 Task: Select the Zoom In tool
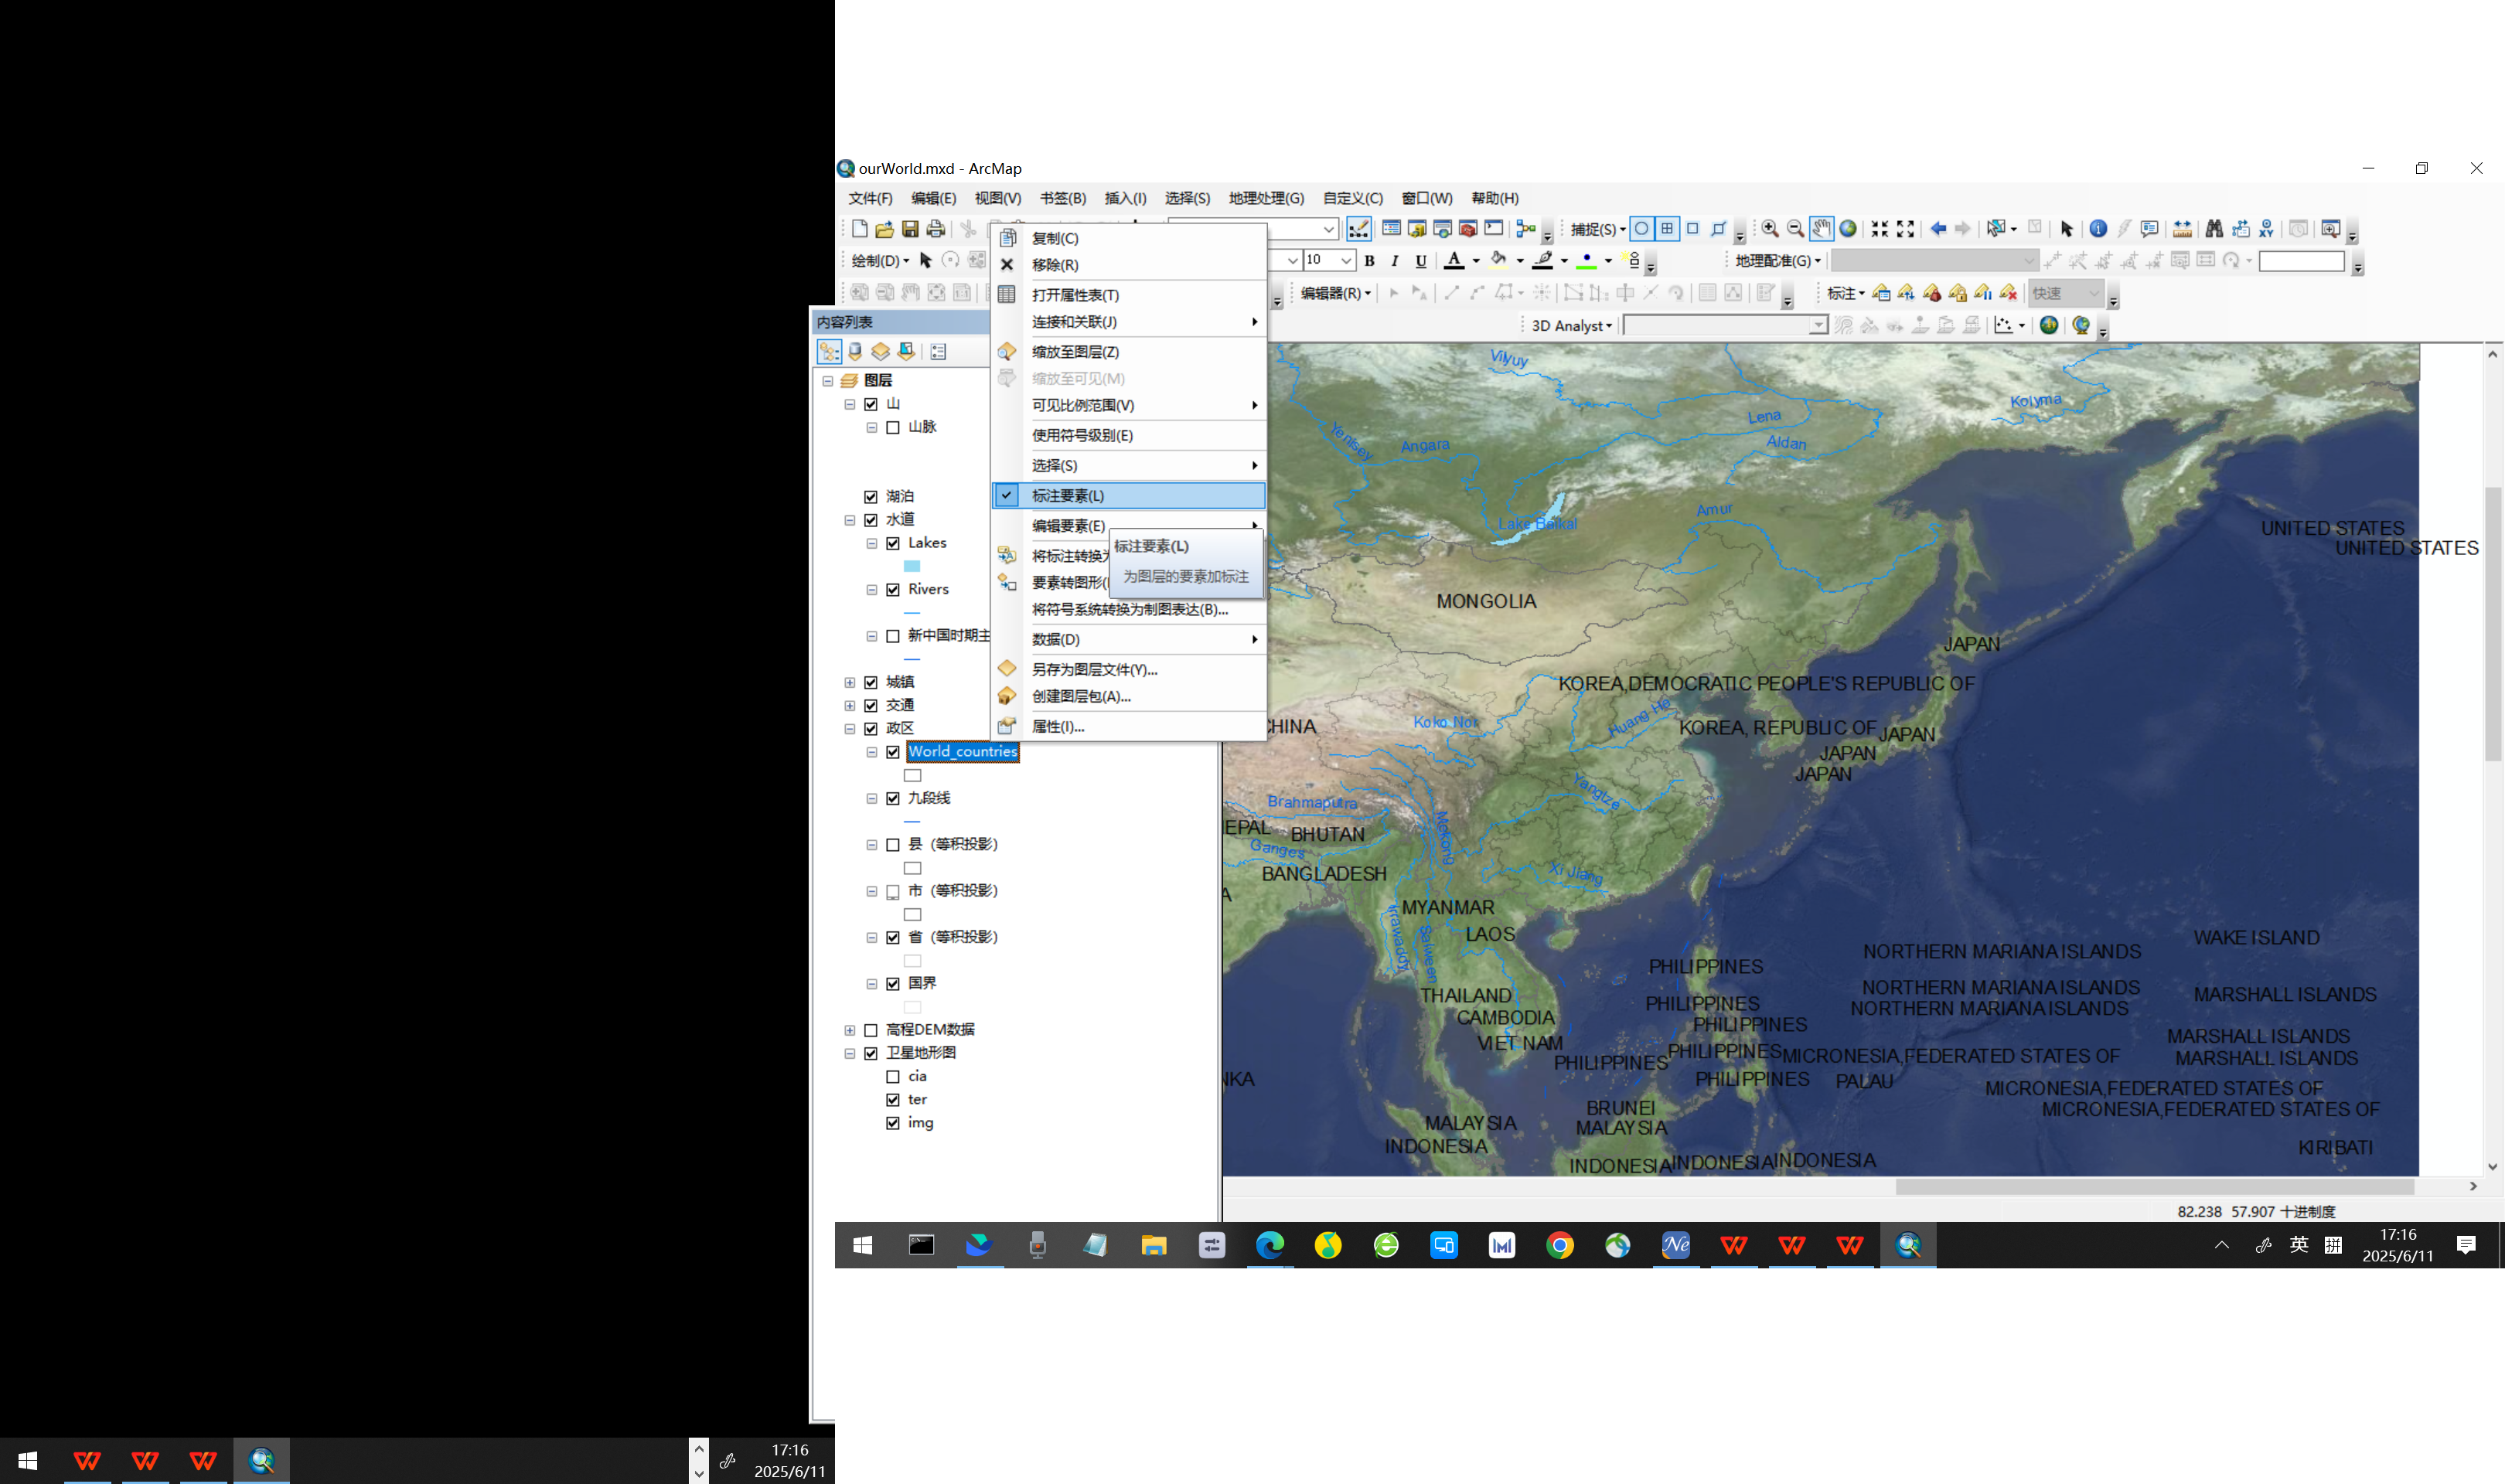[x=1769, y=229]
